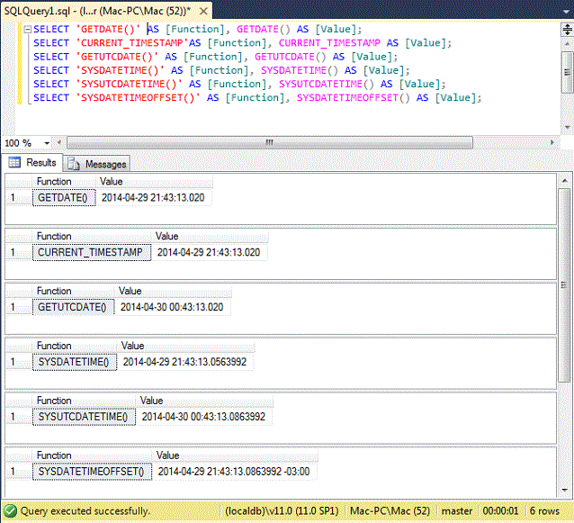Click the editor horizontal scrollbar left arrow
This screenshot has height=523, width=574.
(x=59, y=142)
